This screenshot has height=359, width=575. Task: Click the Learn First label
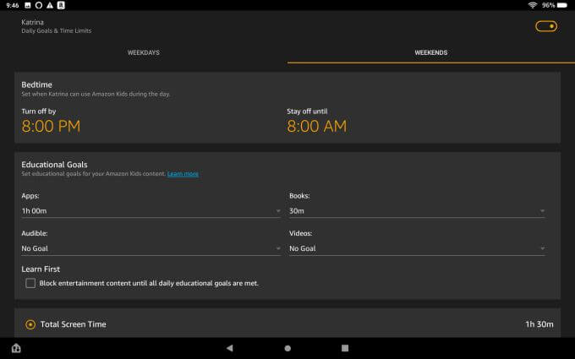pos(41,269)
